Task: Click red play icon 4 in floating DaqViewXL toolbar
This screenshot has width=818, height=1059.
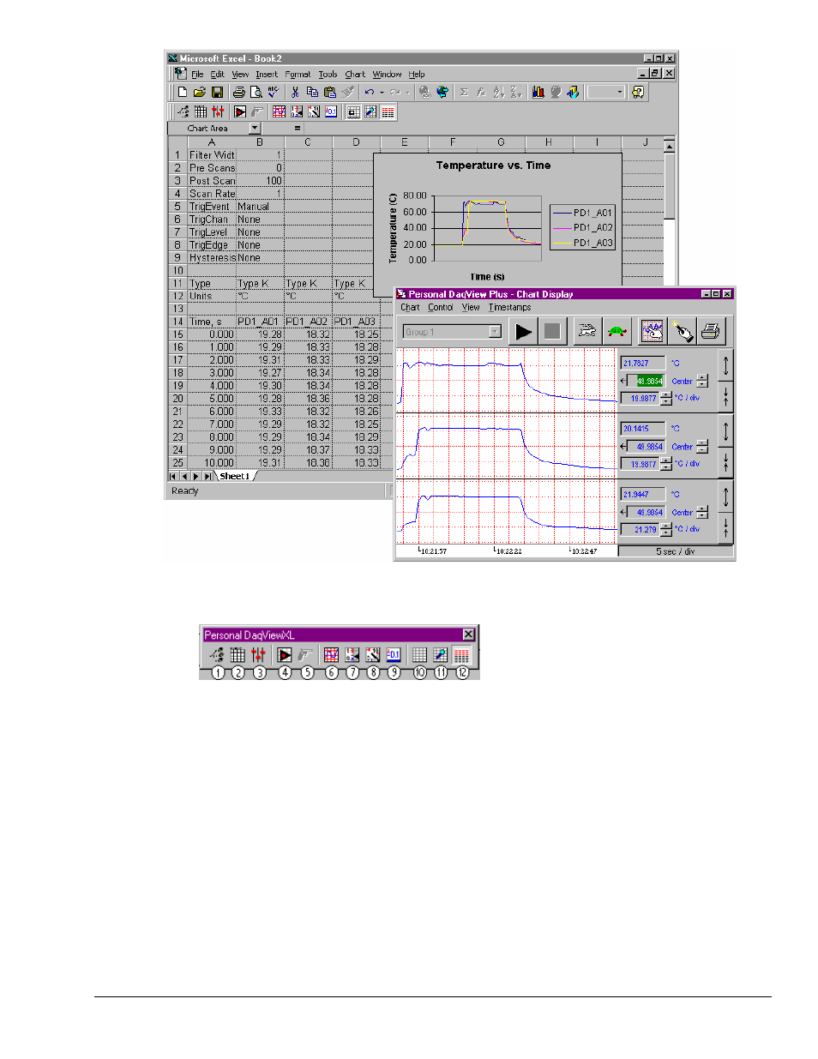Action: (285, 655)
